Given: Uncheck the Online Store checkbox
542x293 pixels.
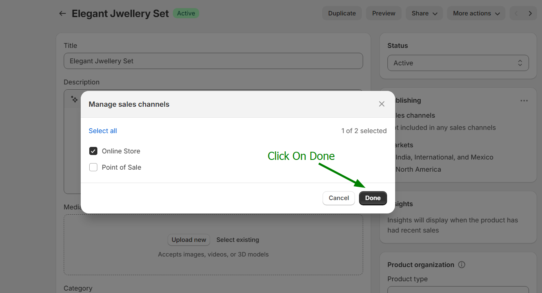Looking at the screenshot, I should tap(93, 151).
